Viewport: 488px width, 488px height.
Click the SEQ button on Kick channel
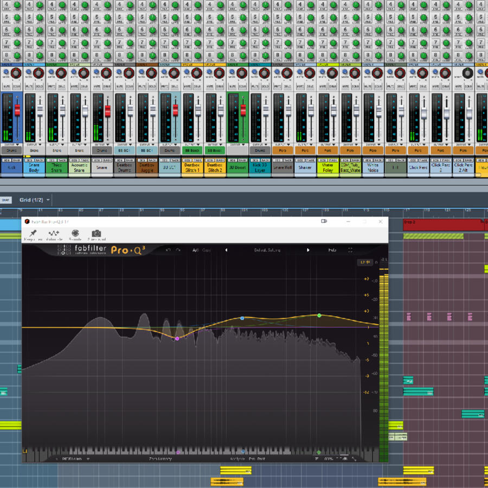(x=6, y=160)
